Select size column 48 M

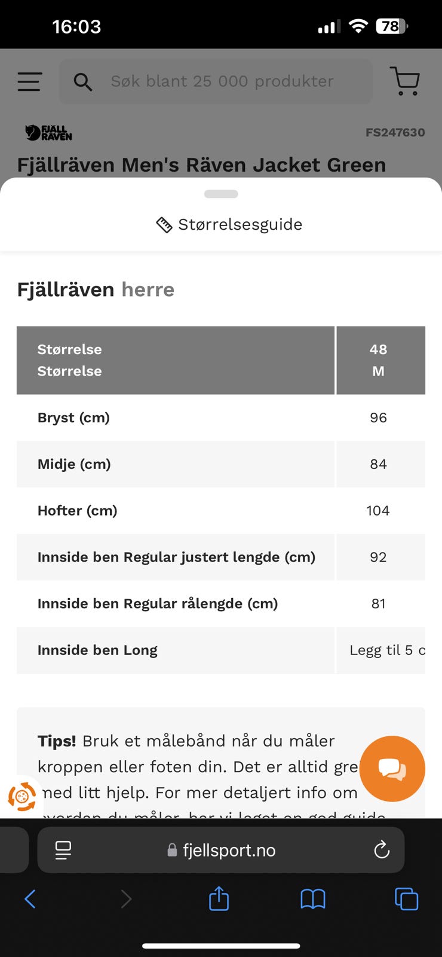(x=378, y=360)
